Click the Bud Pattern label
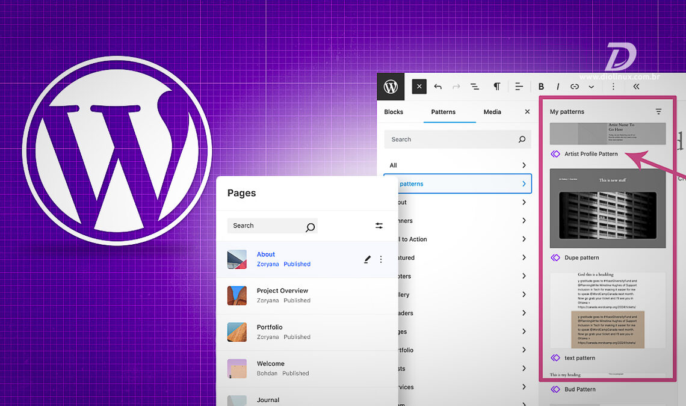Viewport: 686px width, 406px height. pyautogui.click(x=579, y=389)
